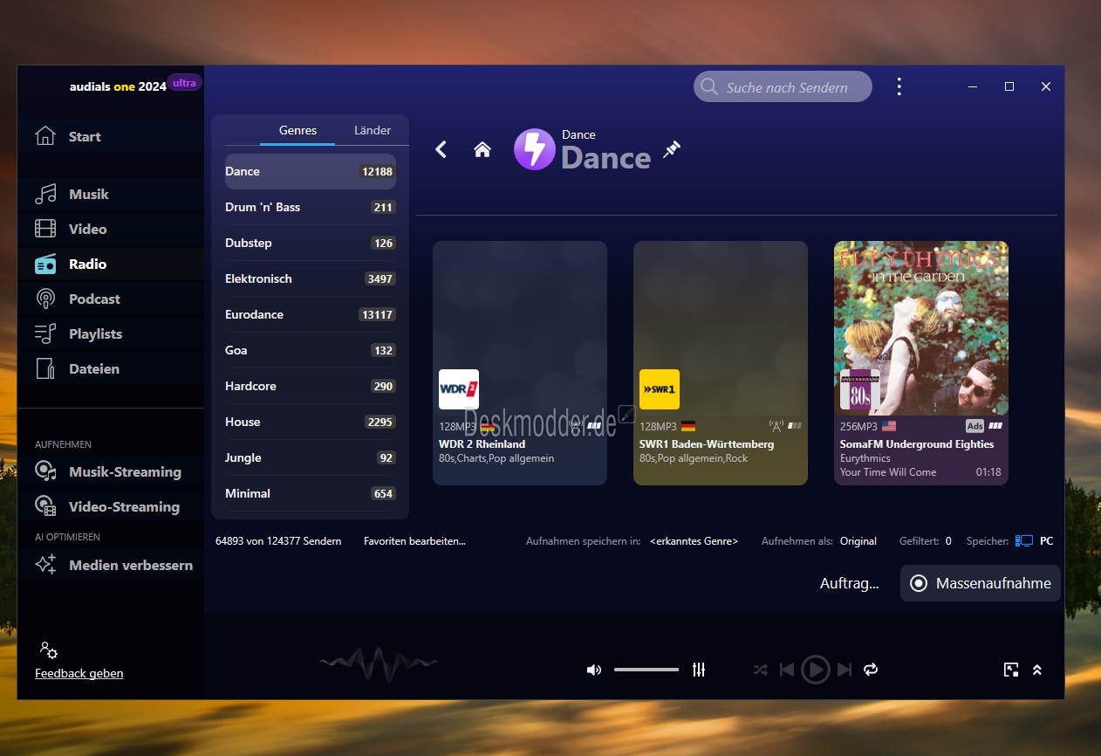
Task: Skip to previous track
Action: (x=787, y=670)
